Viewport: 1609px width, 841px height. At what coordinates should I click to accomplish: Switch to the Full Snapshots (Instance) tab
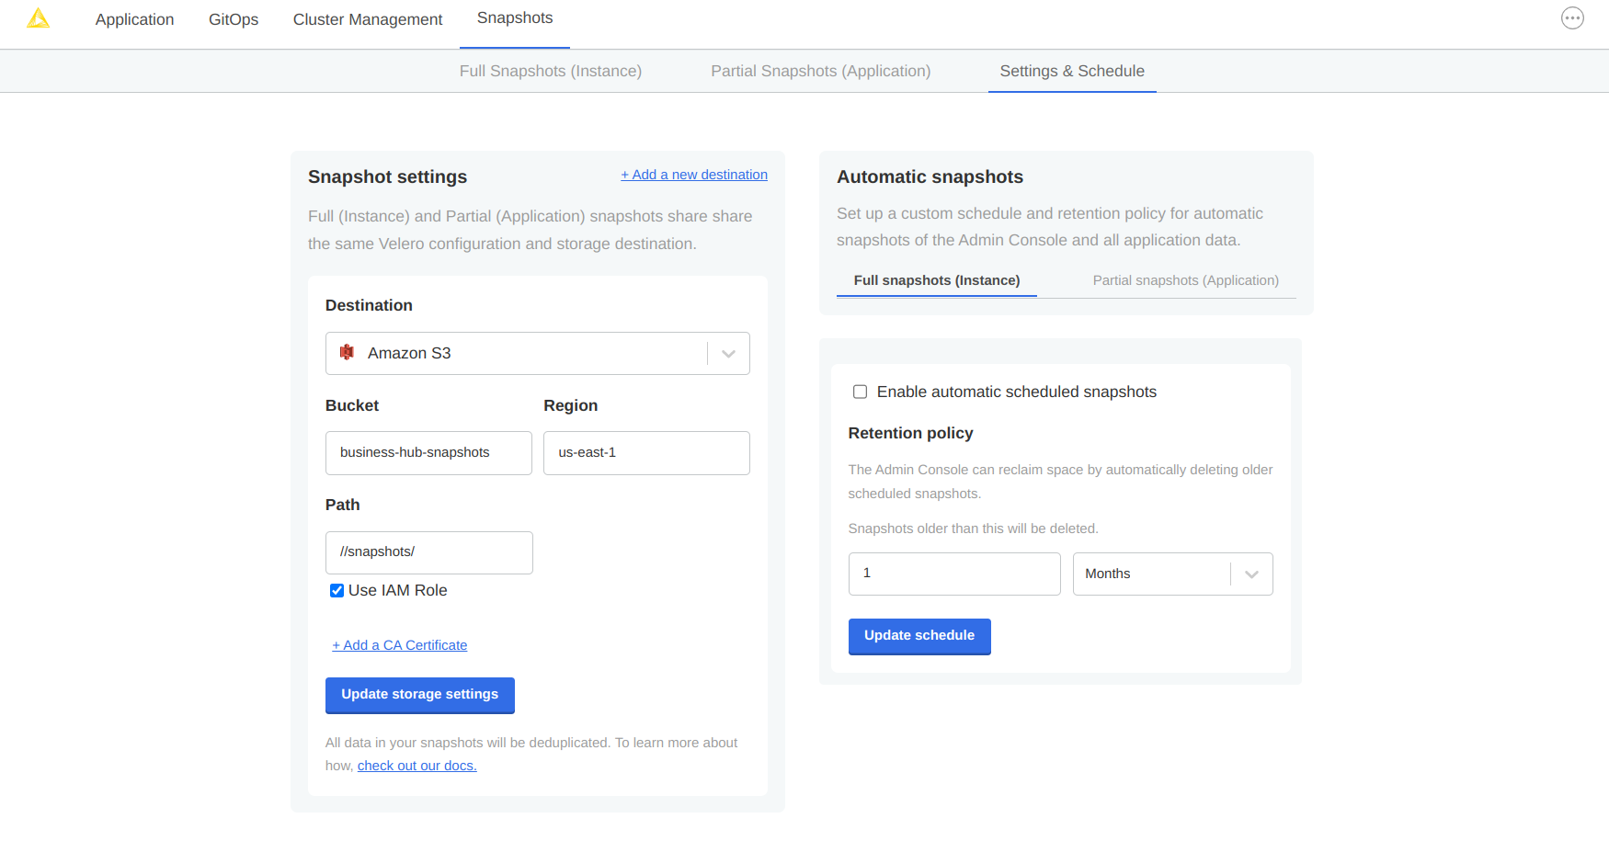tap(550, 71)
